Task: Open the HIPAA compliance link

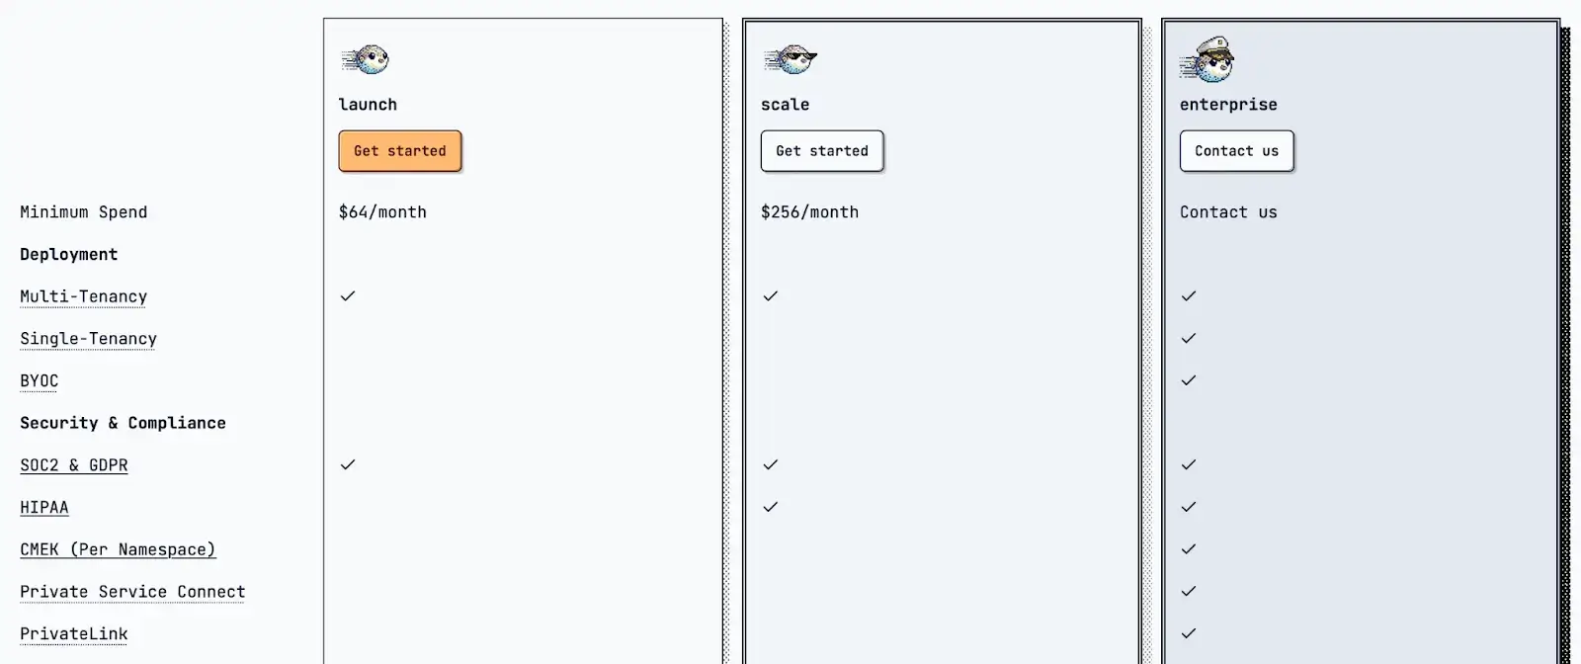Action: 44,508
